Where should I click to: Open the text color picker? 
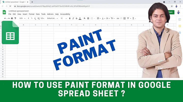click(x=80, y=18)
